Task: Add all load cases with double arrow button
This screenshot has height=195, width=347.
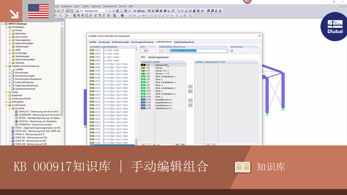Action: pos(190,91)
